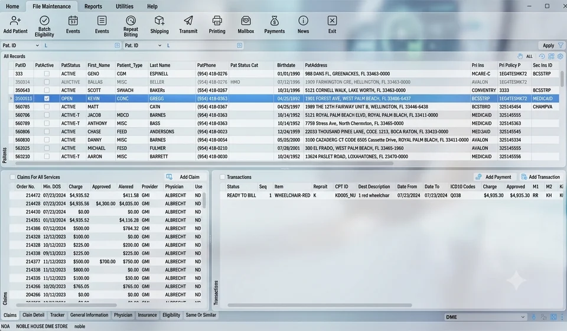Click the blue expand icon near DME dropdown
This screenshot has width=567, height=331.
(553, 317)
